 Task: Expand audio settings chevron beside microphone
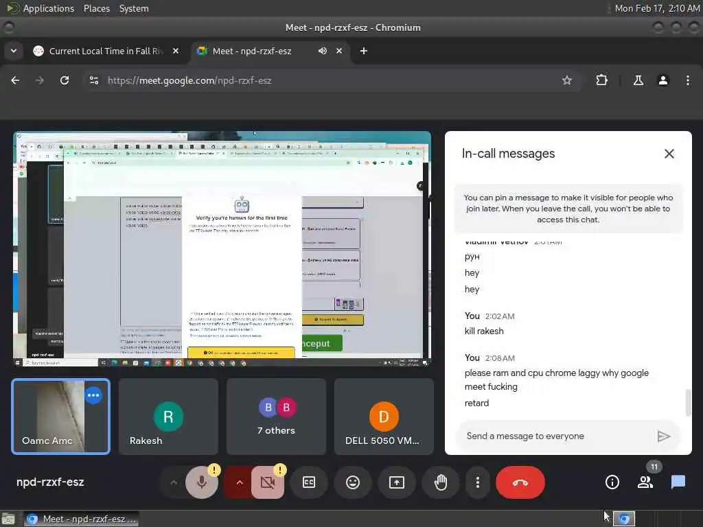[174, 482]
